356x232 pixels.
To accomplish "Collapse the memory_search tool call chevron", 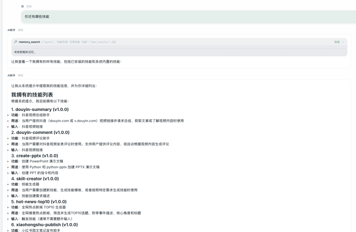I will point(343,42).
